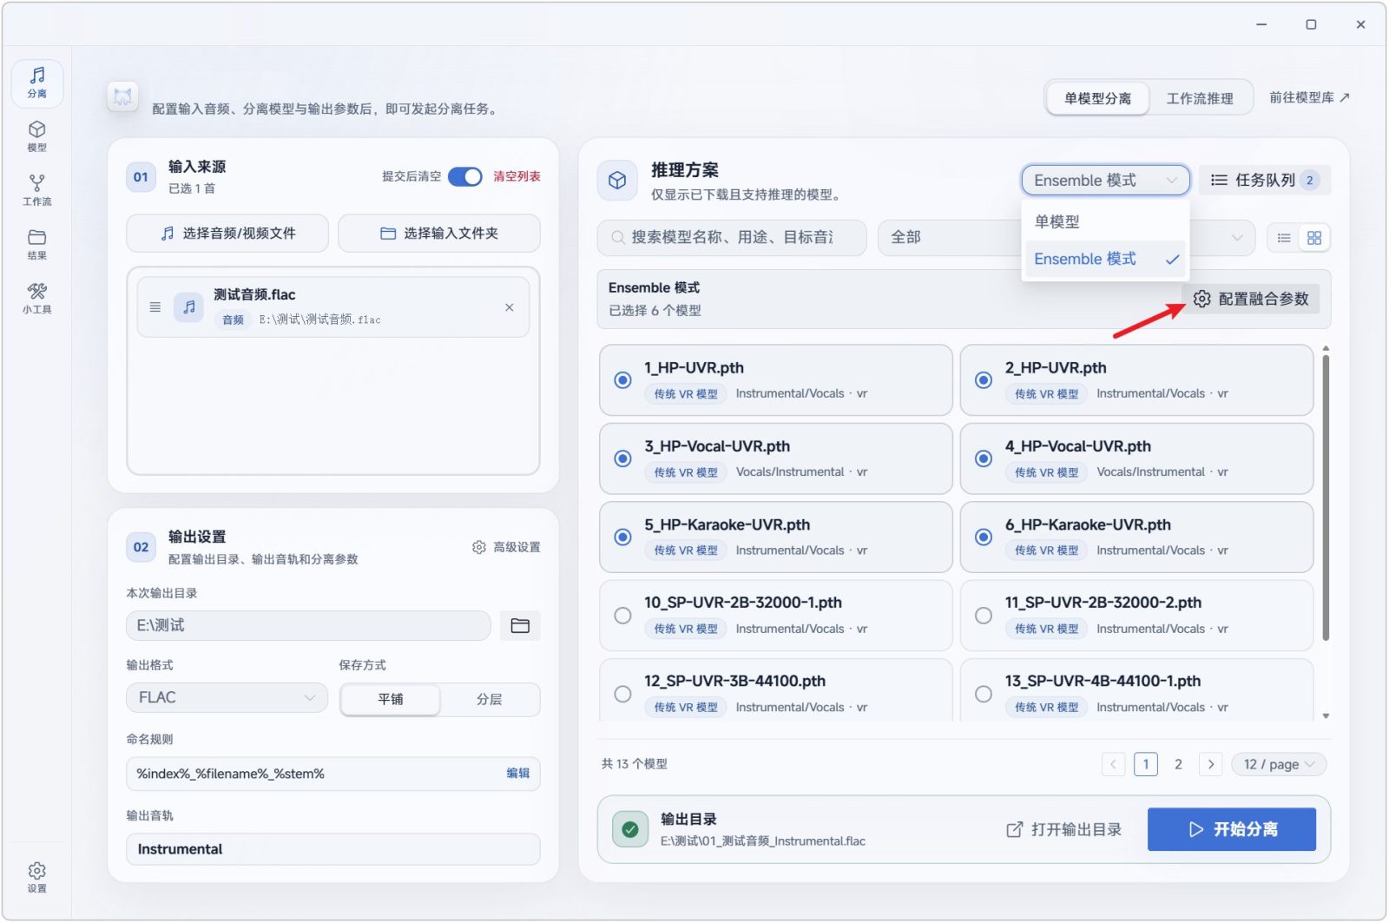Switch to list view layout icon
This screenshot has width=1389, height=923.
pos(1284,238)
